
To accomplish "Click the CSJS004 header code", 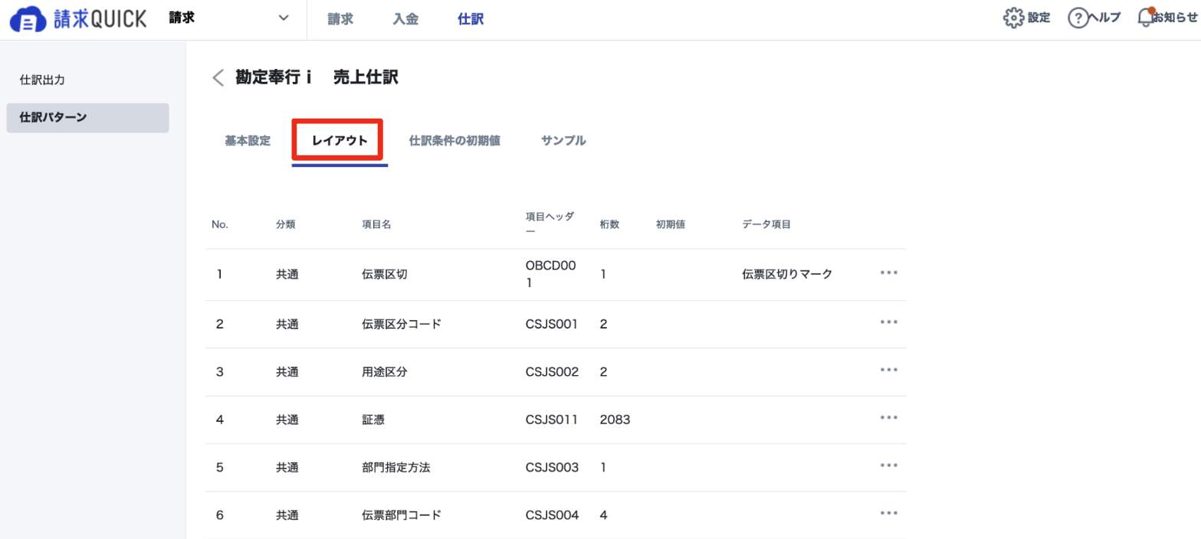I will (x=552, y=515).
